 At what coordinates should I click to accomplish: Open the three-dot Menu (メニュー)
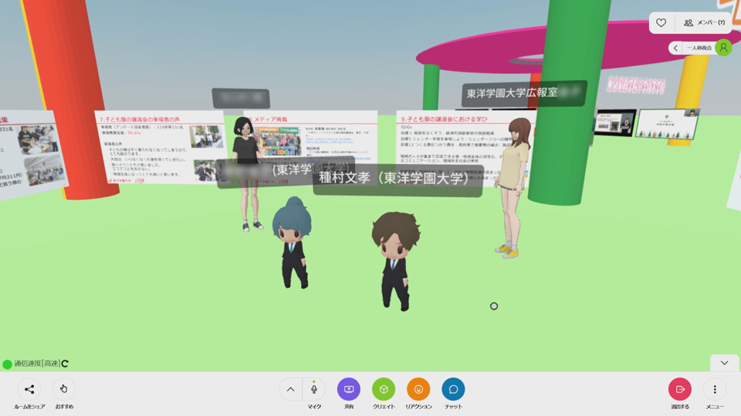715,389
